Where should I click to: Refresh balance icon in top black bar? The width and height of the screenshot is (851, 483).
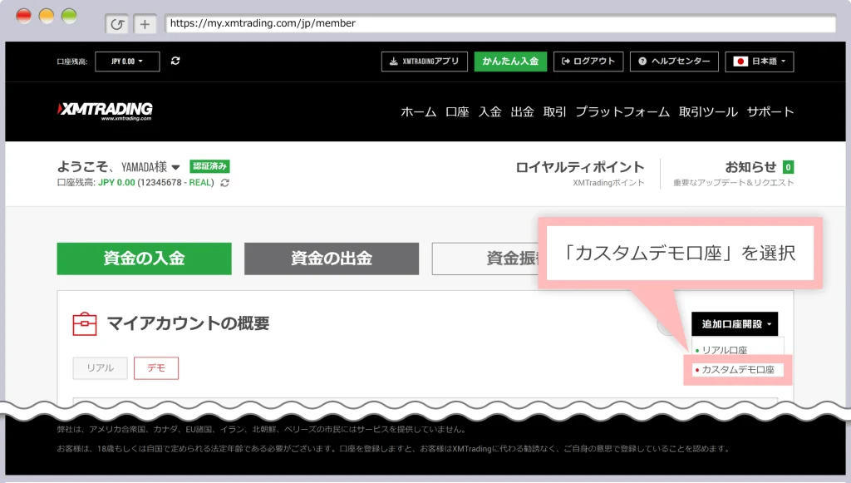(x=175, y=61)
